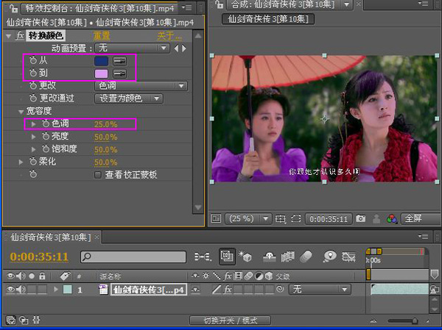This screenshot has width=442, height=330.
Task: Click 色调 value 25.0%
Action: tap(105, 124)
